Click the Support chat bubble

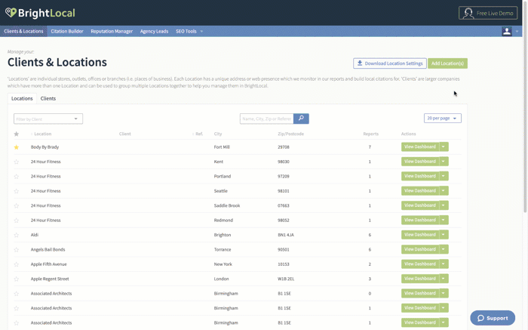pyautogui.click(x=493, y=318)
